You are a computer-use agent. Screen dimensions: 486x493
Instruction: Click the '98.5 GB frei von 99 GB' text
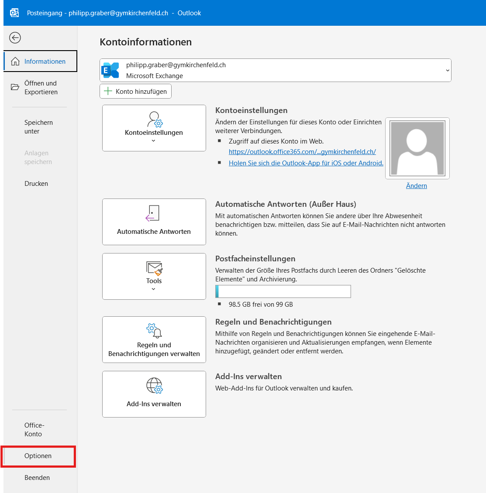(261, 305)
